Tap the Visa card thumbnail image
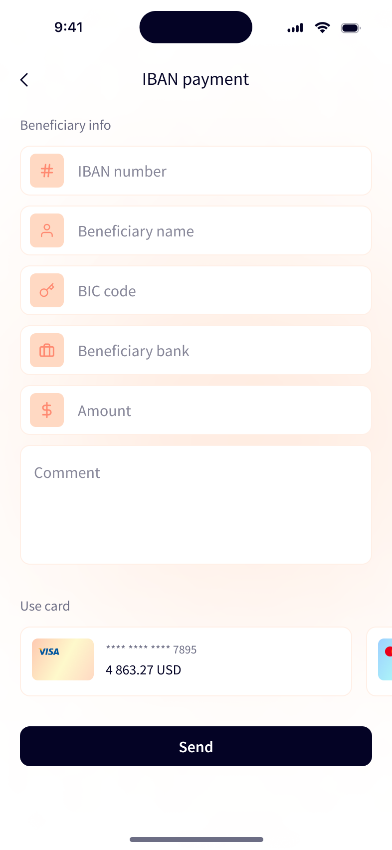This screenshot has height=850, width=392. (63, 659)
